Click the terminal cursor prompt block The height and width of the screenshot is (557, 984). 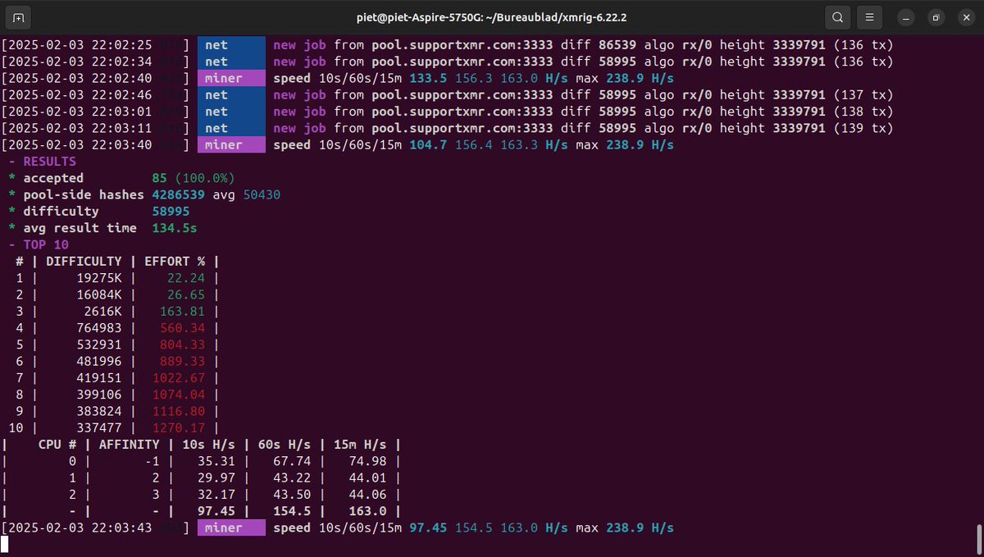4,544
